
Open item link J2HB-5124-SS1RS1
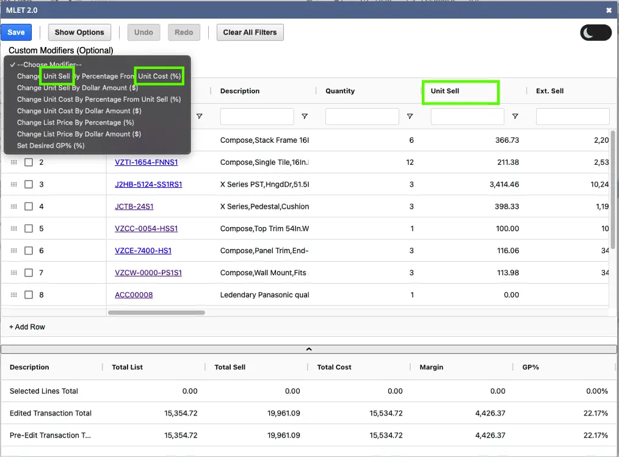(x=148, y=184)
